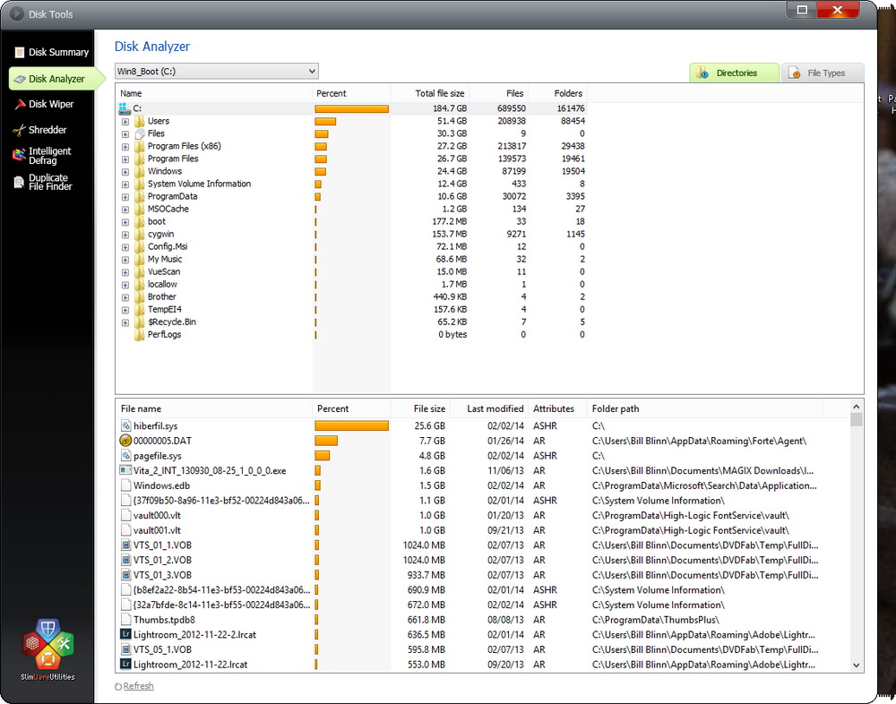Screen dimensions: 896x704
Task: Open the Disk Summary section
Action: tap(51, 52)
